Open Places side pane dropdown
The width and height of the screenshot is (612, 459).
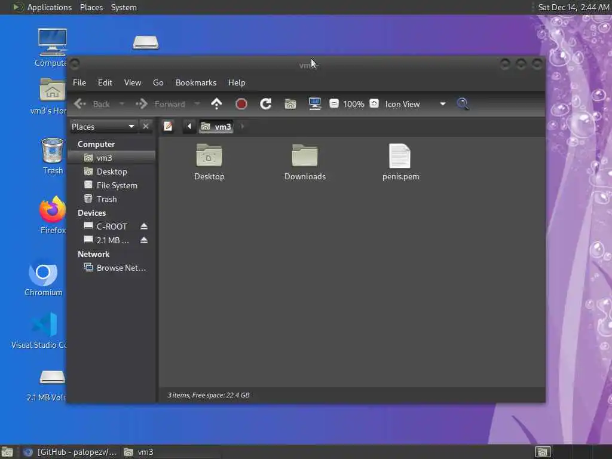(x=103, y=127)
